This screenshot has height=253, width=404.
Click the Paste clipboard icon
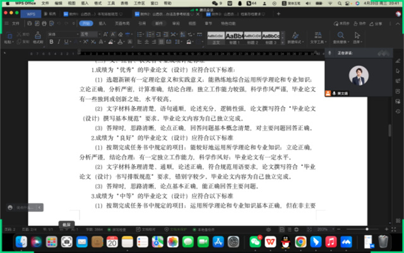tap(9, 35)
